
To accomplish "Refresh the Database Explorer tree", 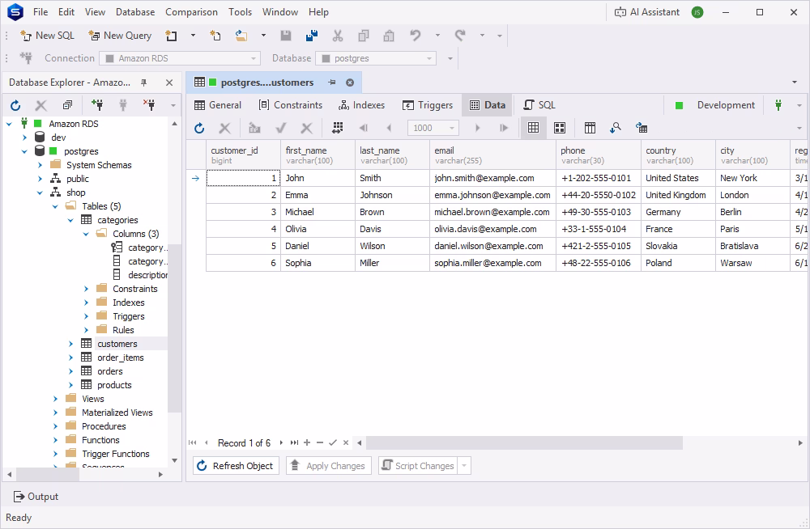I will tap(15, 105).
